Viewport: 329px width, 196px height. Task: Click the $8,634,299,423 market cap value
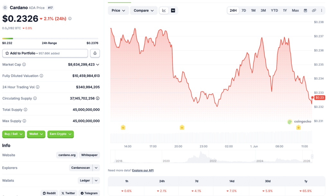click(x=81, y=65)
